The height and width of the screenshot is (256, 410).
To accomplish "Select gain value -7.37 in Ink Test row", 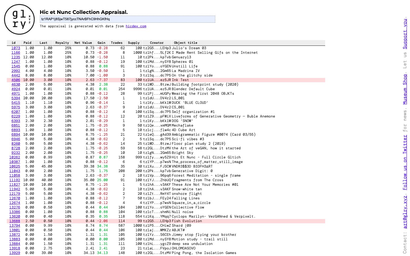I will (102, 80).
